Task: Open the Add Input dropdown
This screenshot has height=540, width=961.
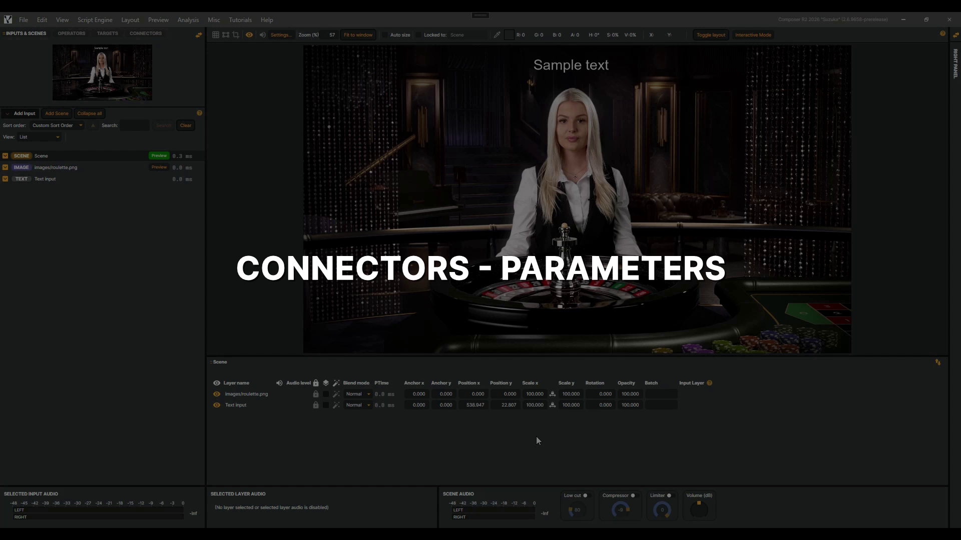Action: [21, 113]
